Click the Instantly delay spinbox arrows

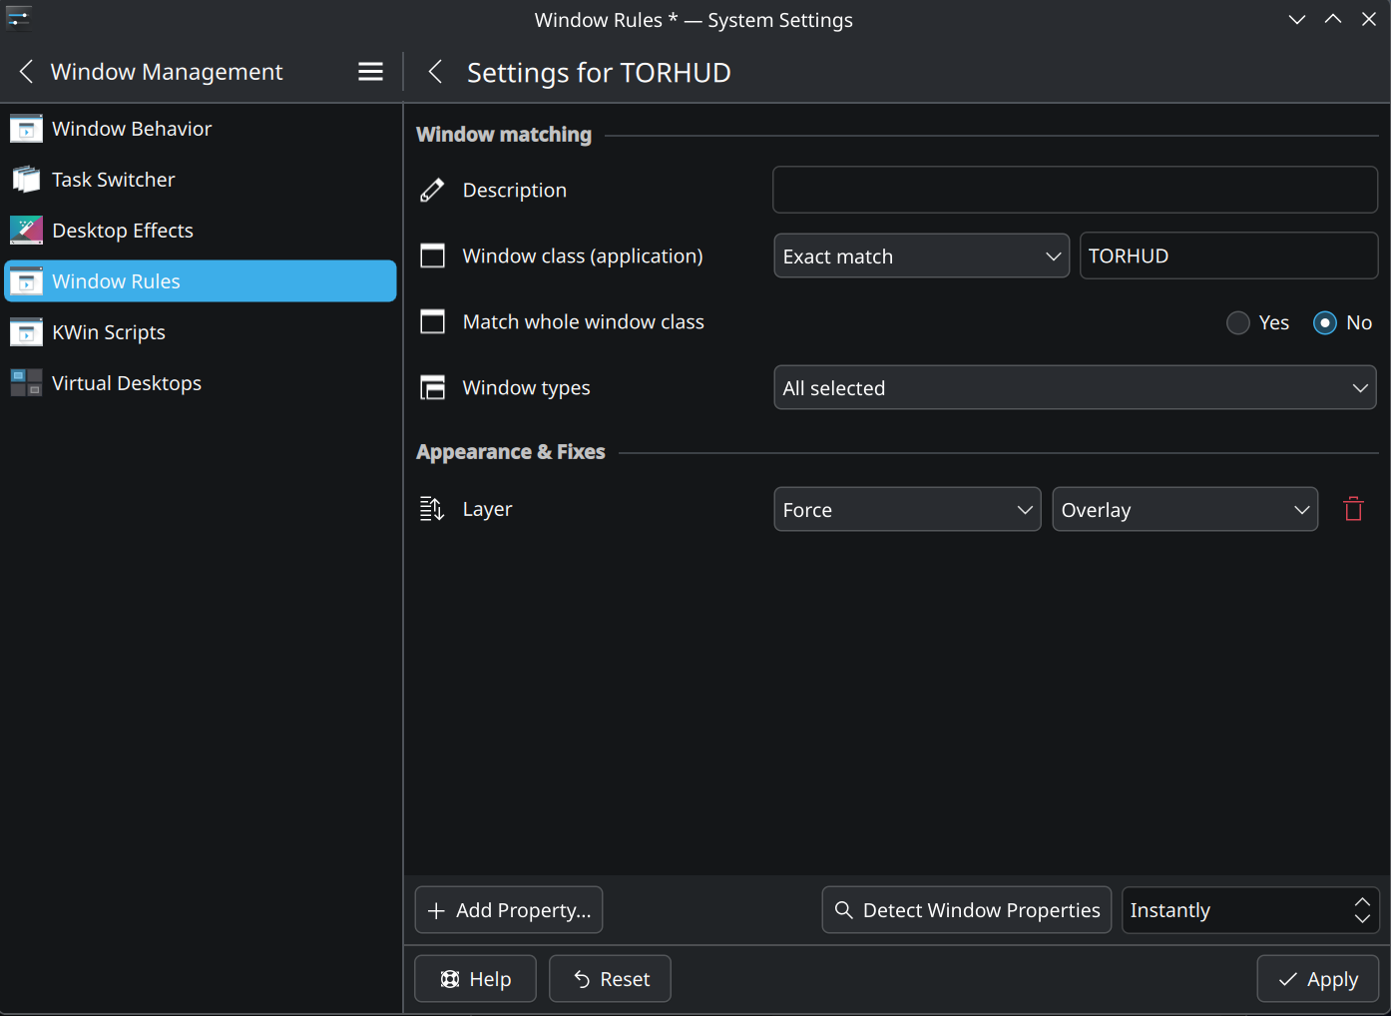tap(1362, 910)
